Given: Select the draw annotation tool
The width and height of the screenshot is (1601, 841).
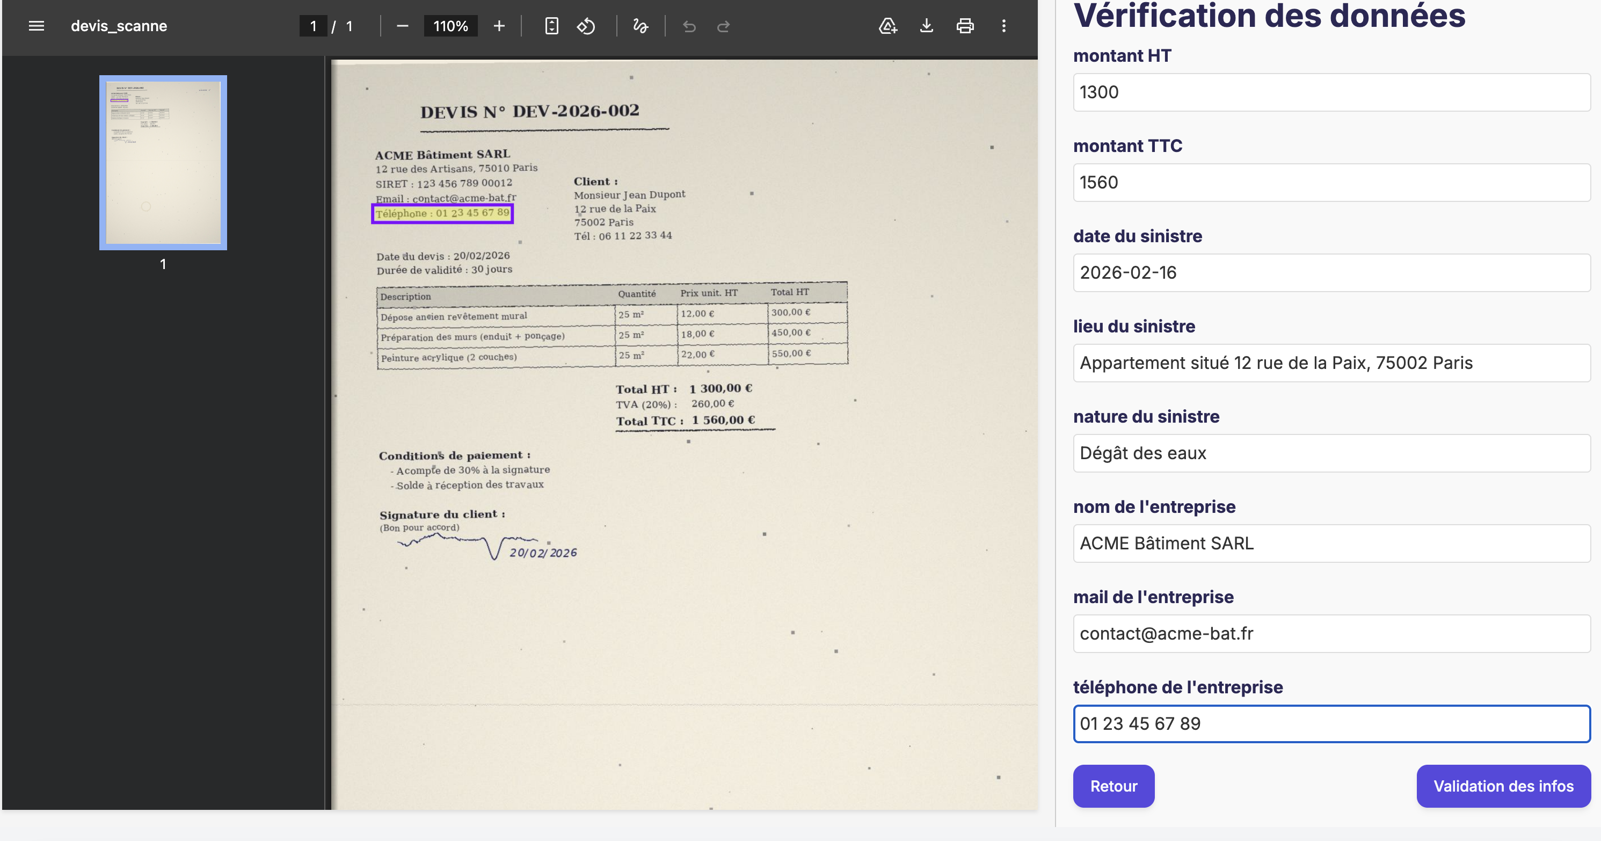Looking at the screenshot, I should pos(640,26).
